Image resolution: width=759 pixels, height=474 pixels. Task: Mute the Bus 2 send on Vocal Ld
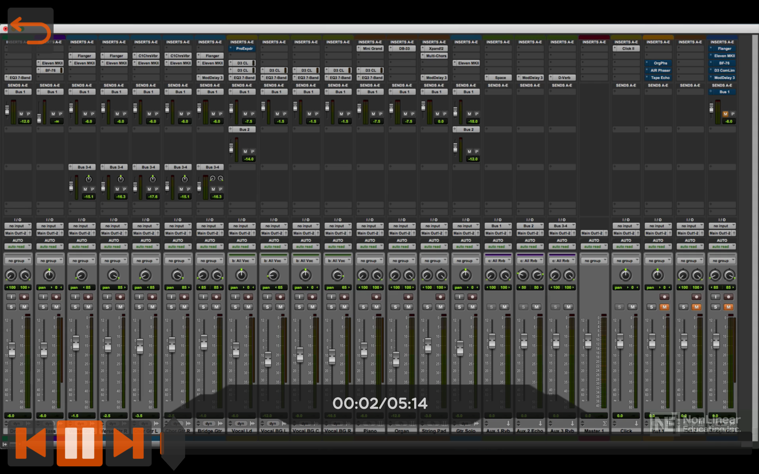coord(245,151)
